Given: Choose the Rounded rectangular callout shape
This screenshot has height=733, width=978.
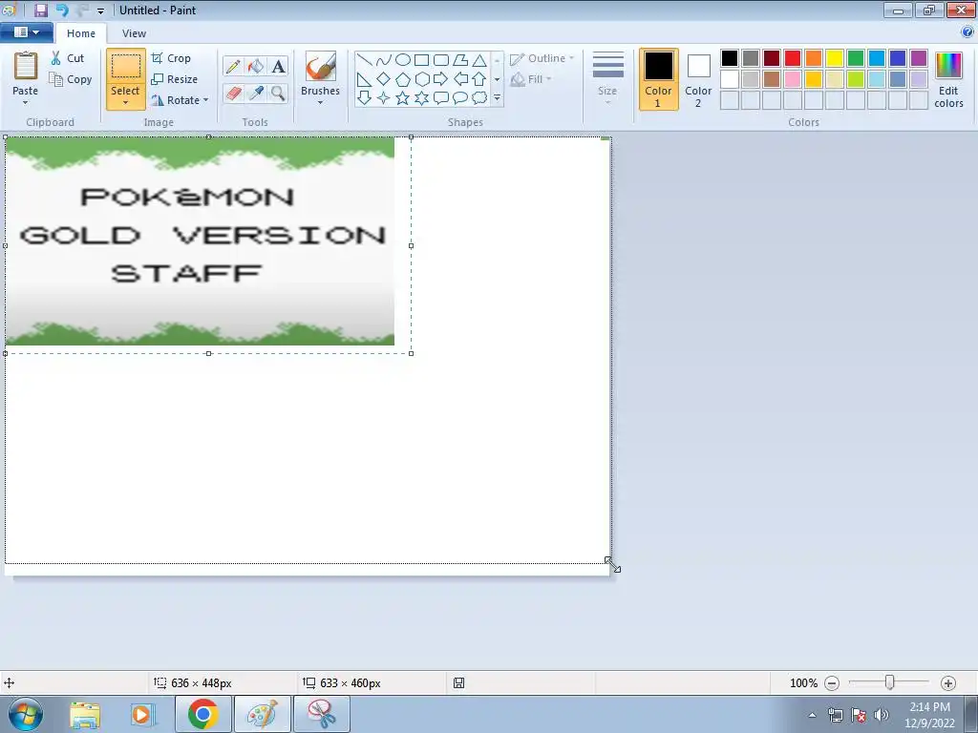Looking at the screenshot, I should (x=441, y=98).
